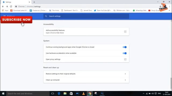Click the chrome://settings address bar
Viewport: 172px width, 96px height.
[x=87, y=6]
